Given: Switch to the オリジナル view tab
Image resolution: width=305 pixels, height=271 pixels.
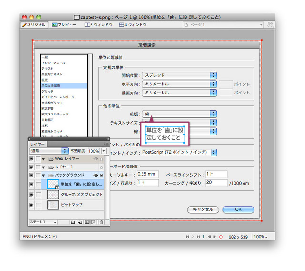Looking at the screenshot, I should click(34, 25).
